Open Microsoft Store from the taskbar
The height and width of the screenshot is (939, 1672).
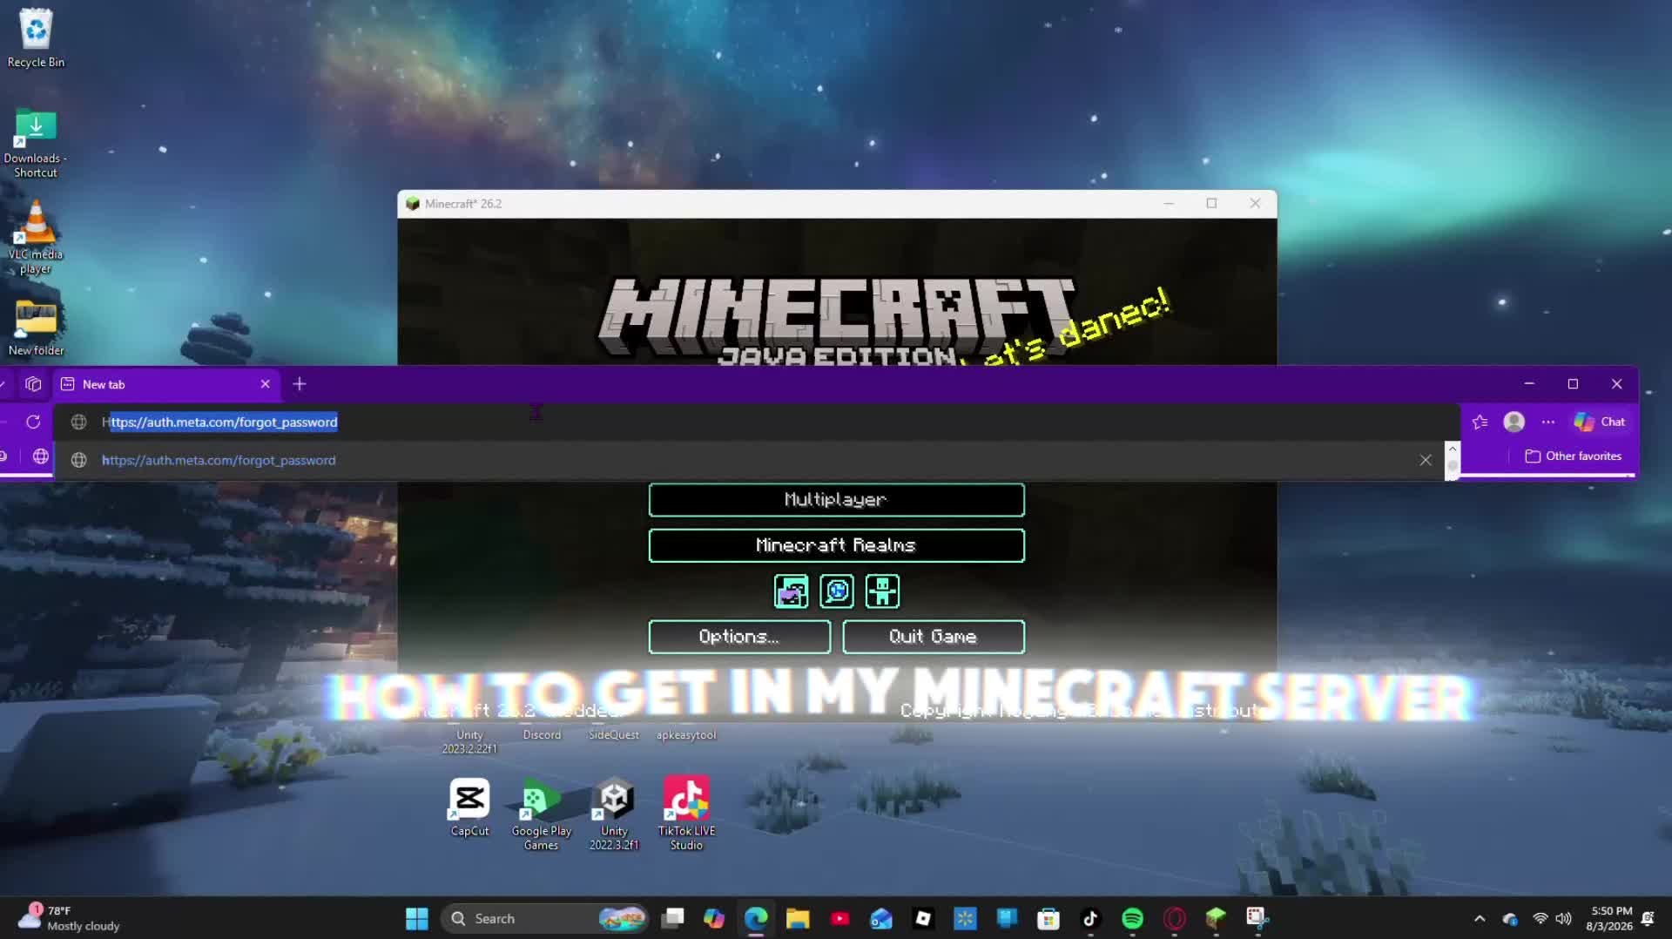tap(1048, 918)
